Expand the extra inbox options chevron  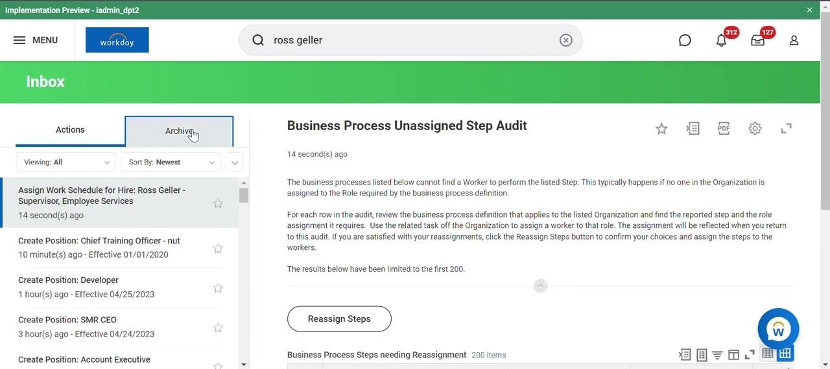coord(235,162)
